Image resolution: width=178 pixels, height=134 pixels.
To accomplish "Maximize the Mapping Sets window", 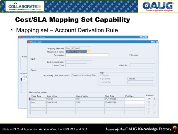I will [x=154, y=42].
